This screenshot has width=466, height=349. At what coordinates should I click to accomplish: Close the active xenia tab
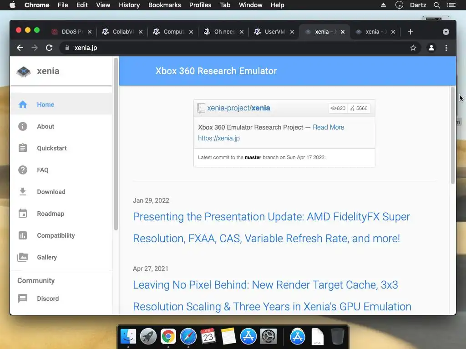[x=343, y=32]
